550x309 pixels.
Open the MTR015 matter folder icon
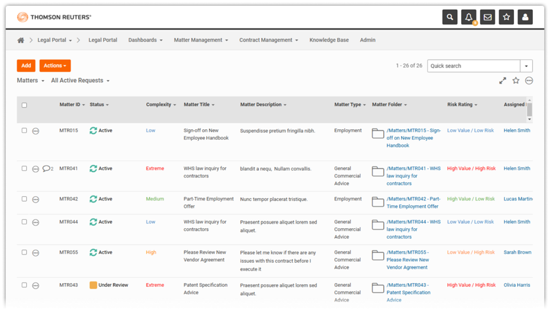point(378,133)
